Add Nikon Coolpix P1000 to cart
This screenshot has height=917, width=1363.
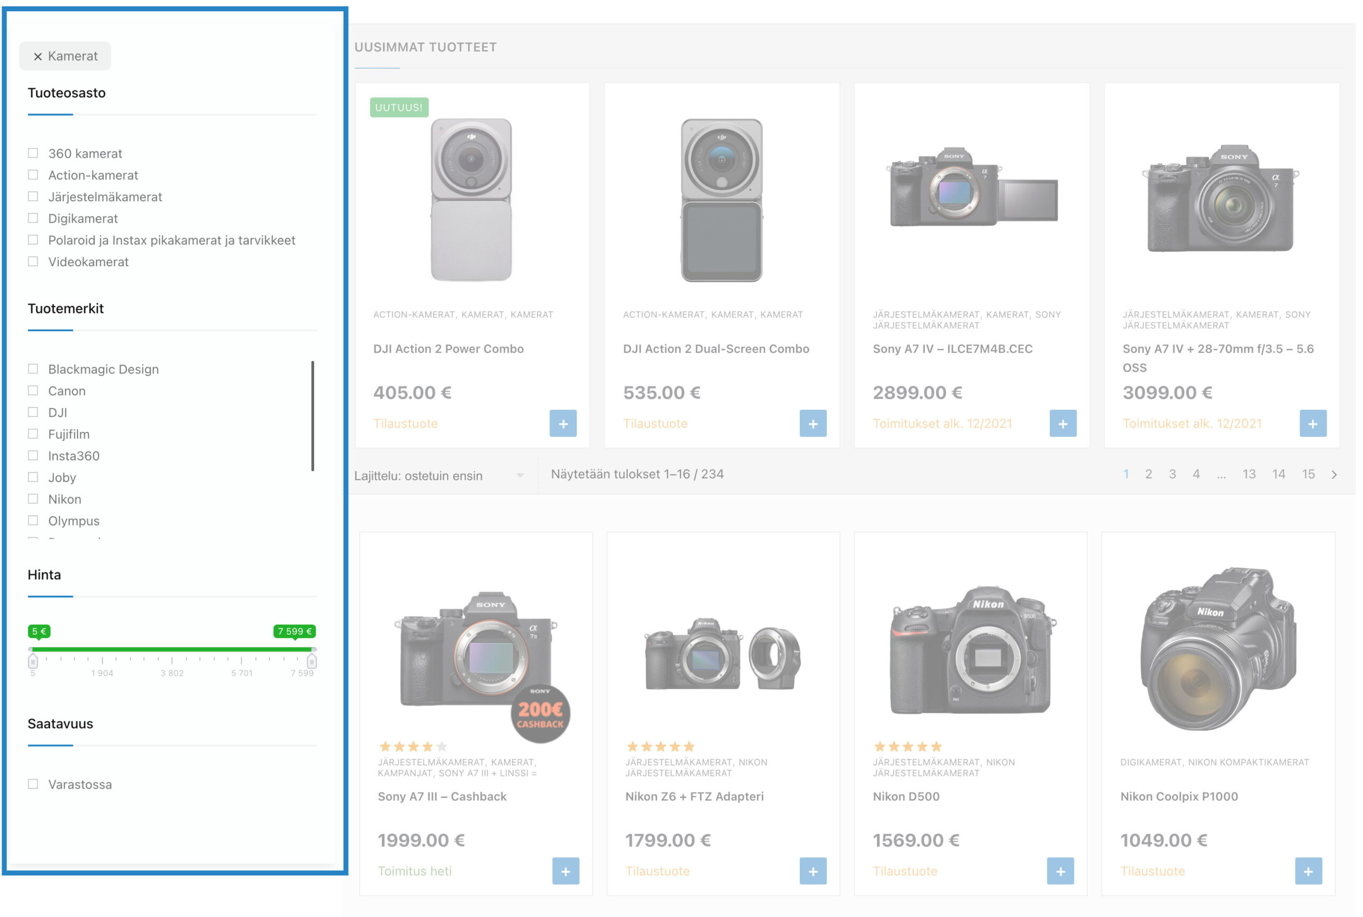pos(1308,871)
